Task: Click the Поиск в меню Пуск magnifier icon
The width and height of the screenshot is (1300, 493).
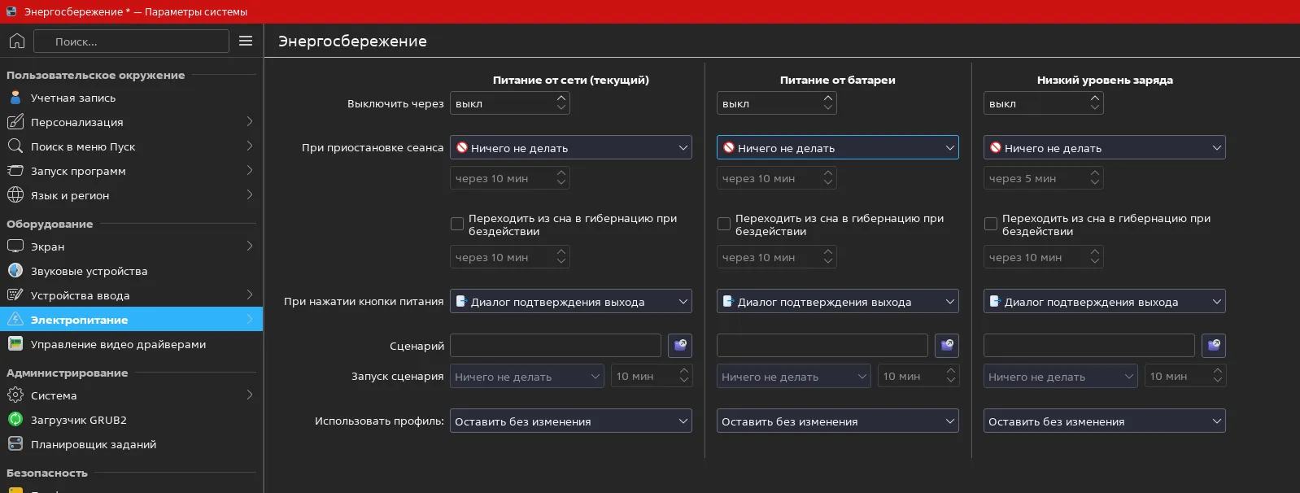Action: (15, 146)
